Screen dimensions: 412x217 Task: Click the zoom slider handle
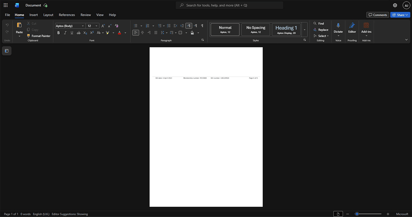click(357, 214)
